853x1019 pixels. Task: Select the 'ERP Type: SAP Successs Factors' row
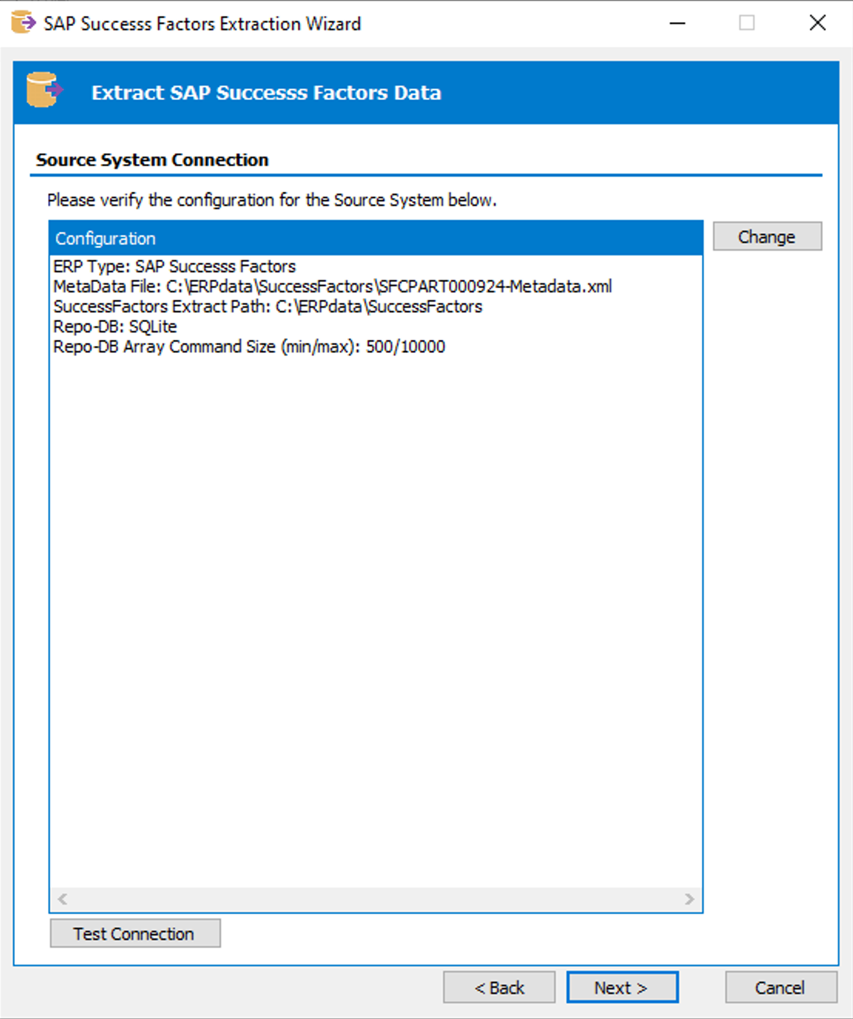pyautogui.click(x=376, y=266)
